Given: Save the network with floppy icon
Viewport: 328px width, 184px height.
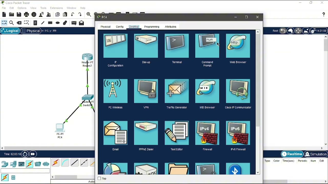Looking at the screenshot, I should [19, 15].
